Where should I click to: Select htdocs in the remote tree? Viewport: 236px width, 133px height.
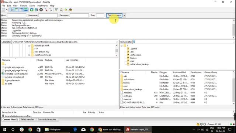(x=133, y=58)
